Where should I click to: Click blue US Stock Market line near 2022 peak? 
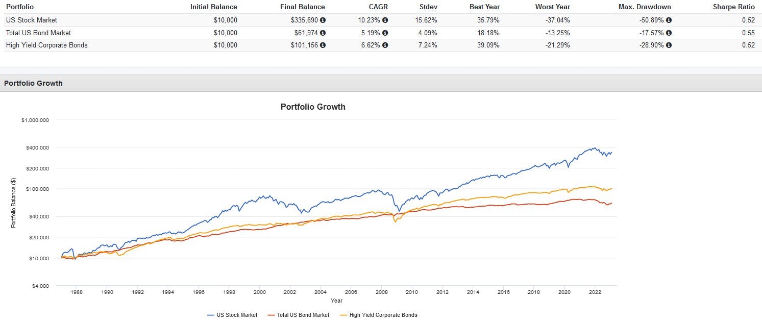pos(593,148)
